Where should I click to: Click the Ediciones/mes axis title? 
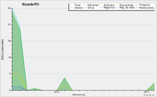tap(2, 50)
